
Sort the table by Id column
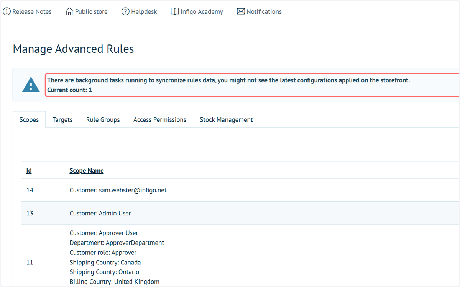pyautogui.click(x=29, y=171)
